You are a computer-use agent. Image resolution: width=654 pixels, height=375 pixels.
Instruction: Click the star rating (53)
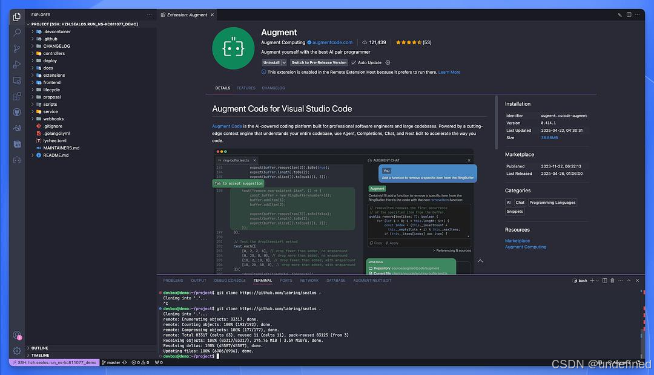point(414,42)
